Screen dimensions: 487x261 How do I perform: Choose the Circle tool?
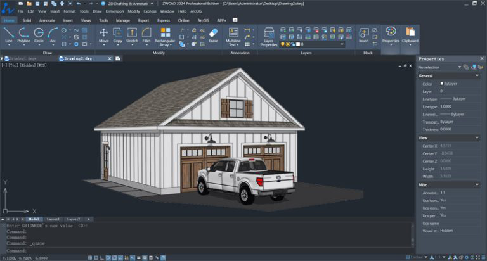[39, 34]
